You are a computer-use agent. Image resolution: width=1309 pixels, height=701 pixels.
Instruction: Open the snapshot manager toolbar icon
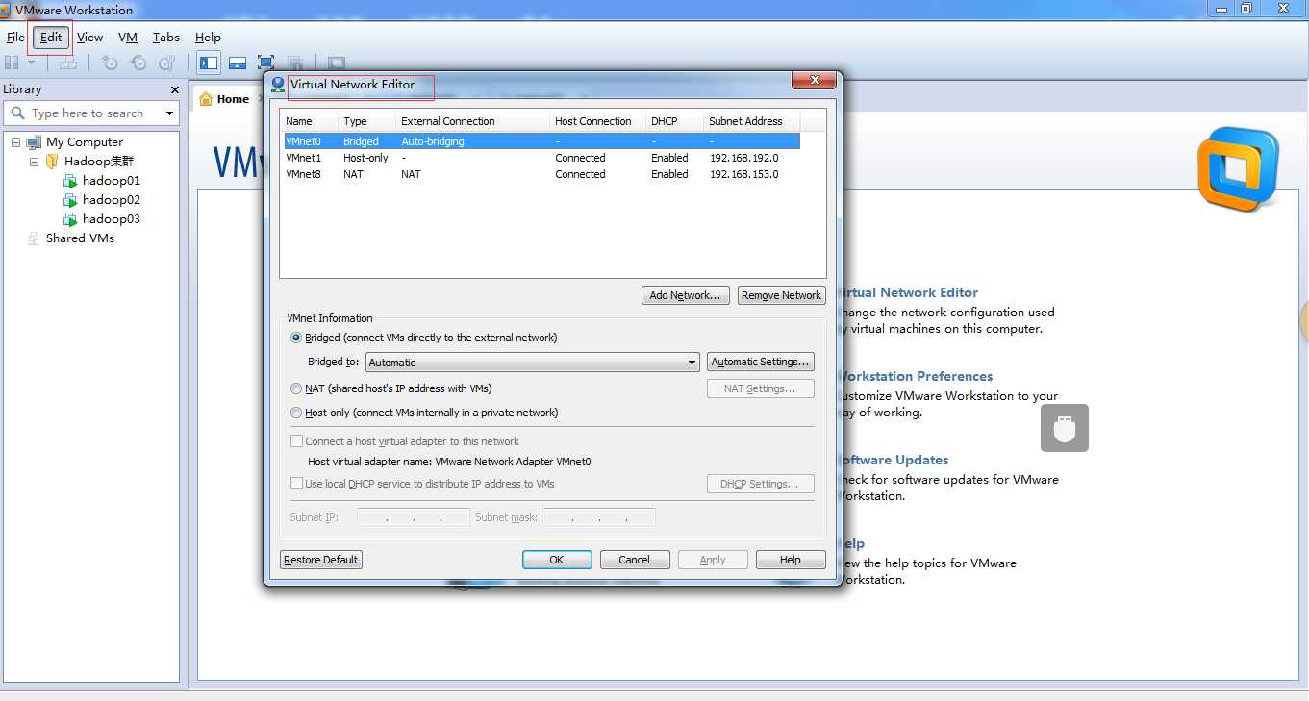[167, 63]
